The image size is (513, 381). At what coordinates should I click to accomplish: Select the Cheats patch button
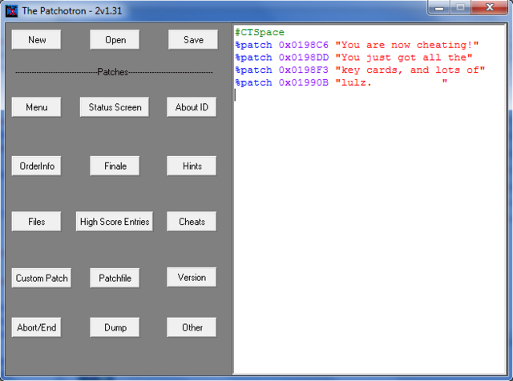[192, 222]
